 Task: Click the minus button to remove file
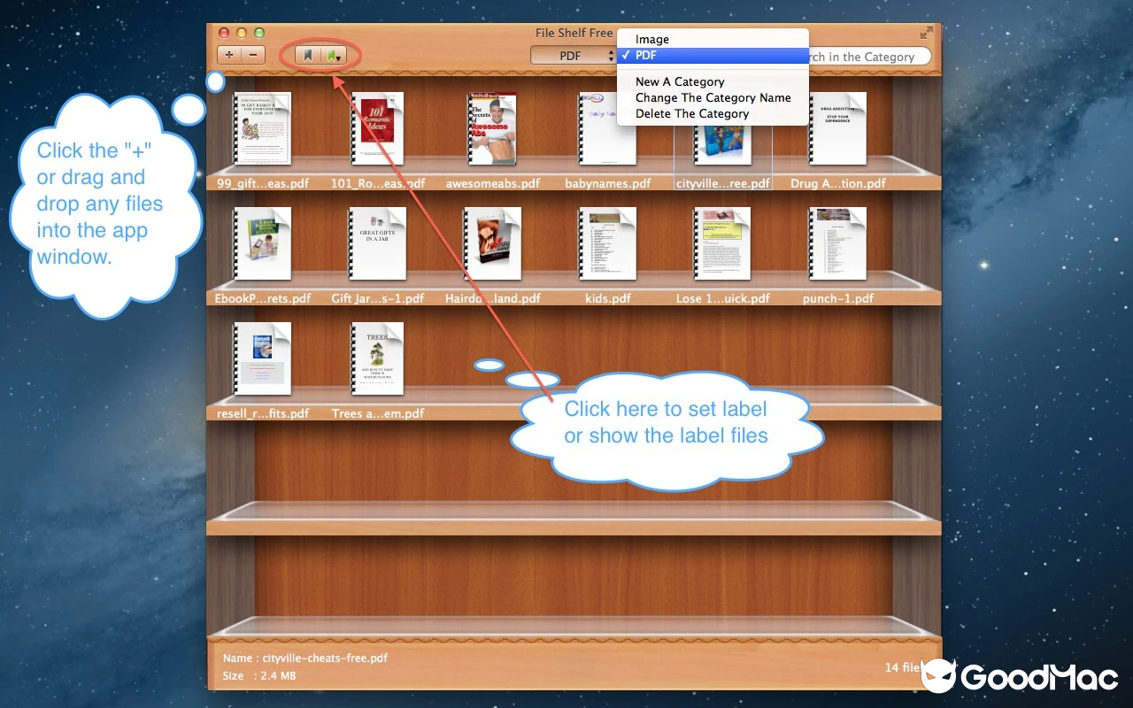252,55
